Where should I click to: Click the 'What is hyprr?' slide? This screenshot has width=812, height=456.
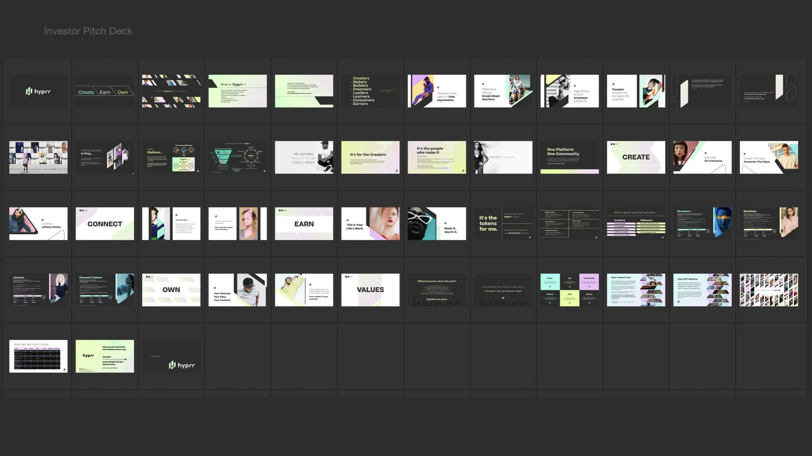coord(237,91)
